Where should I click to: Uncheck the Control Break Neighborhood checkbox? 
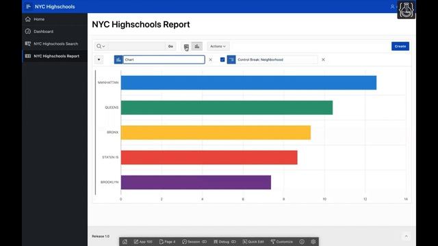pyautogui.click(x=222, y=59)
